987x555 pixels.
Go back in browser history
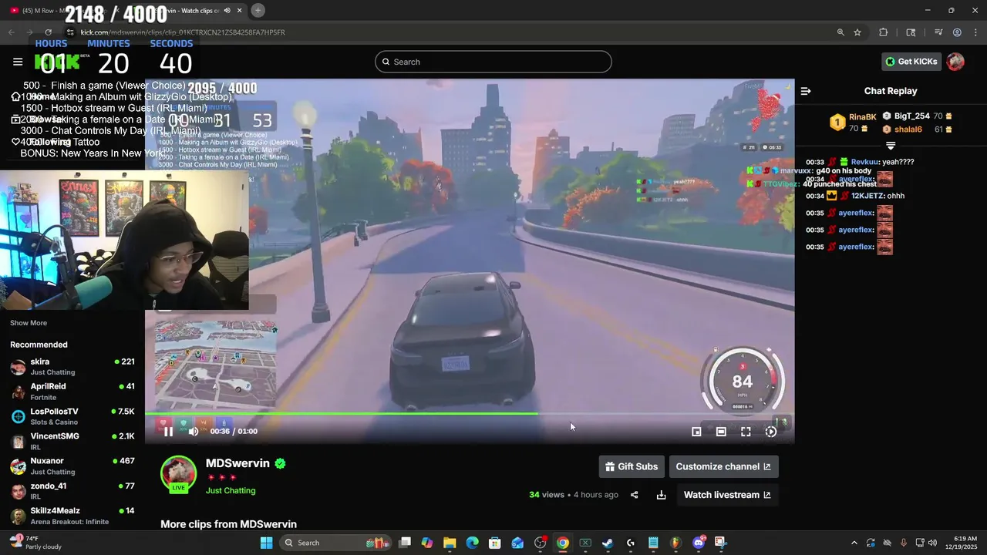click(11, 32)
